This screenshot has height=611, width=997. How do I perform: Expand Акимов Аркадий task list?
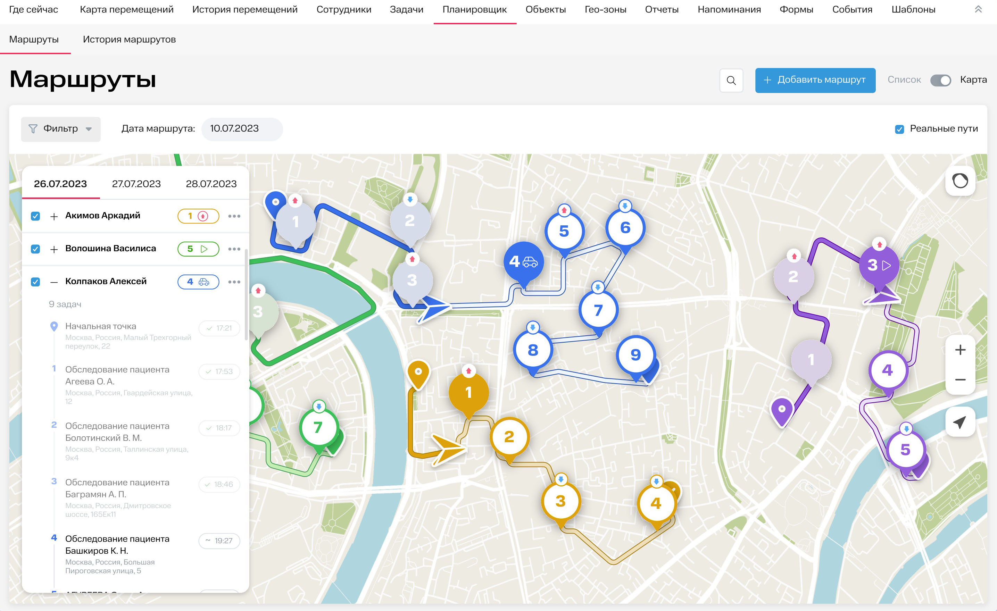click(x=54, y=217)
